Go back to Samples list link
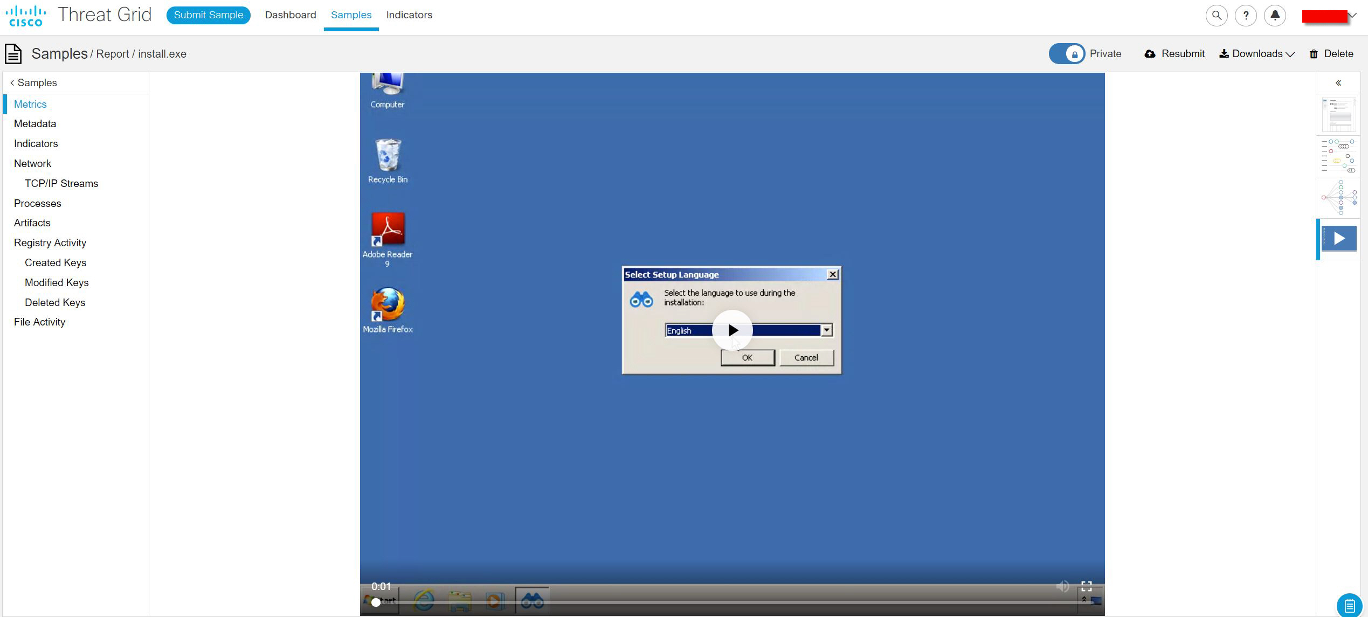 [x=33, y=83]
